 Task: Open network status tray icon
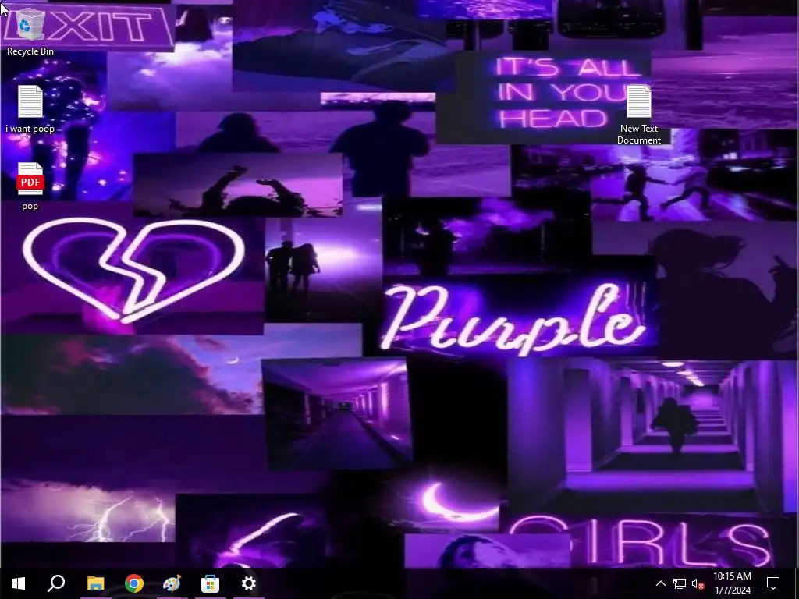coord(680,583)
